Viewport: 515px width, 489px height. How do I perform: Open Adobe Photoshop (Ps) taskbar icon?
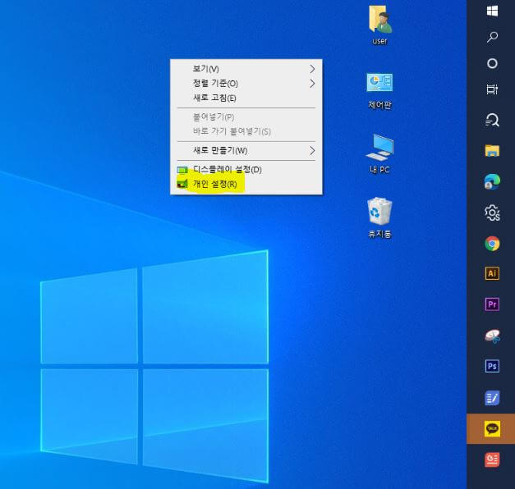click(x=492, y=366)
